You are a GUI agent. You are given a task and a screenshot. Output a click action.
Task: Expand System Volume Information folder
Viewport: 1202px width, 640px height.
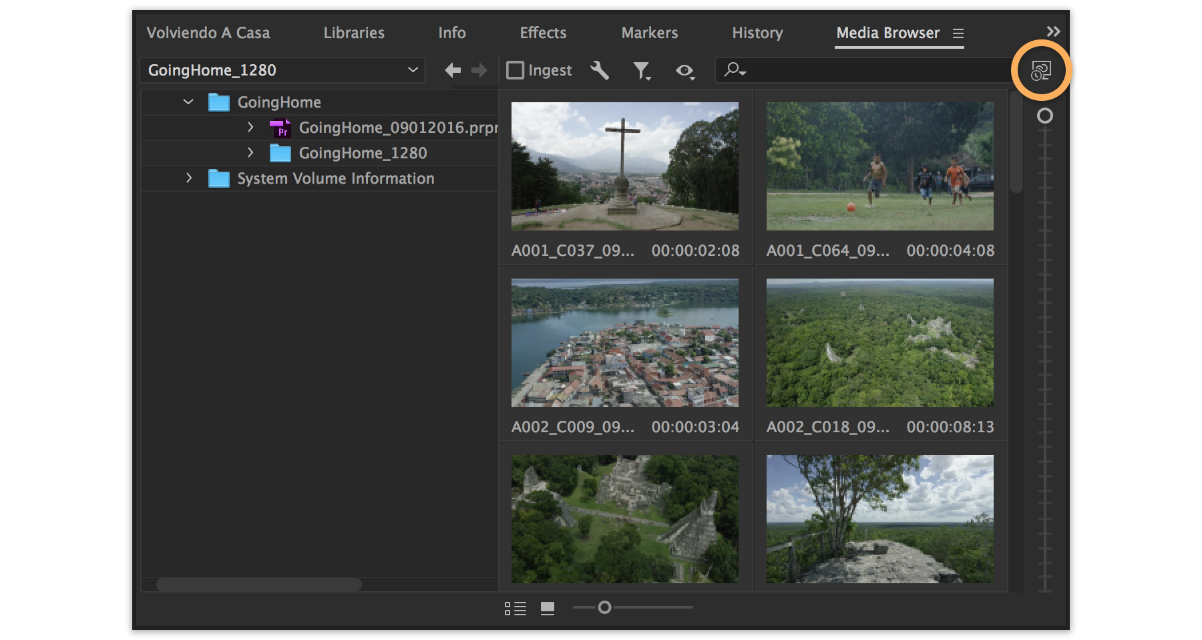point(189,178)
